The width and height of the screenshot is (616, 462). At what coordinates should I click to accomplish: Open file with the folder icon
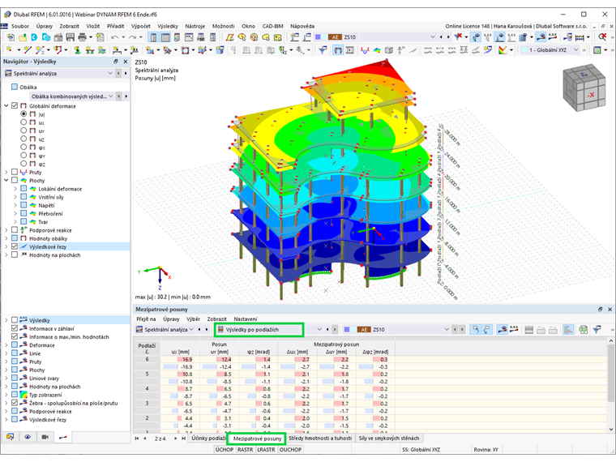tap(23, 37)
